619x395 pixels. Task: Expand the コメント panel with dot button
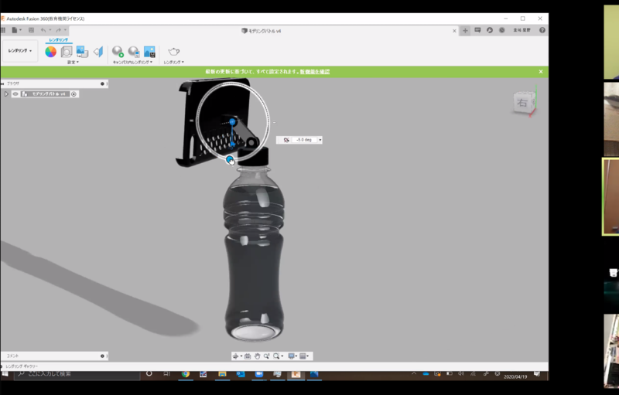(102, 356)
